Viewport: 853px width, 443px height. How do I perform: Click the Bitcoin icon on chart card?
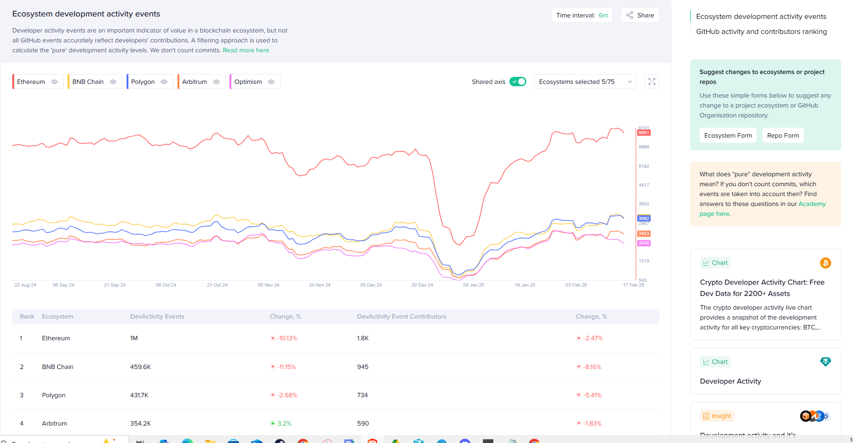click(x=826, y=263)
